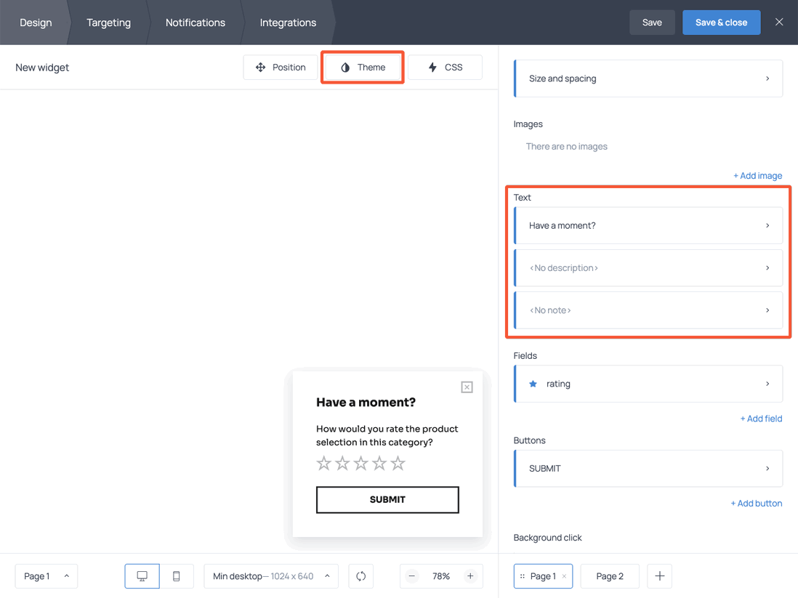Screen dimensions: 798x598
Task: Click the refresh preview icon
Action: [360, 575]
